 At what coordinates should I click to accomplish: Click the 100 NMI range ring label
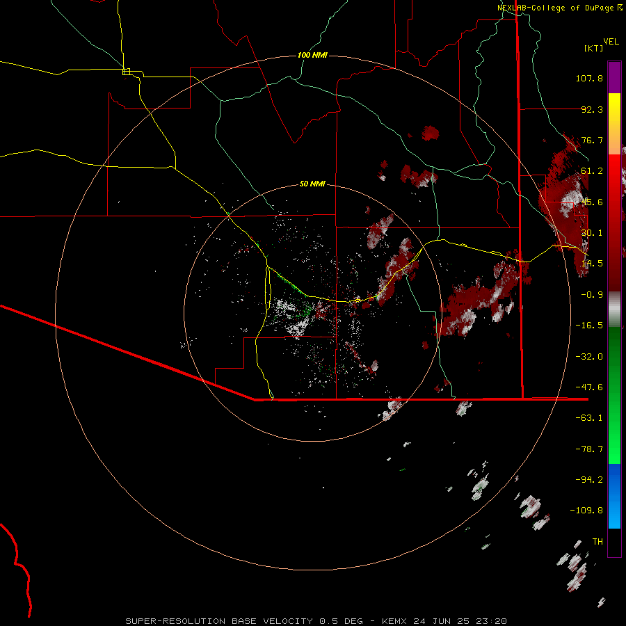coord(312,55)
